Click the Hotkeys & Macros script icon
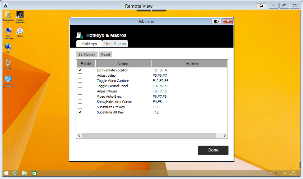This screenshot has width=303, height=179. [x=79, y=36]
